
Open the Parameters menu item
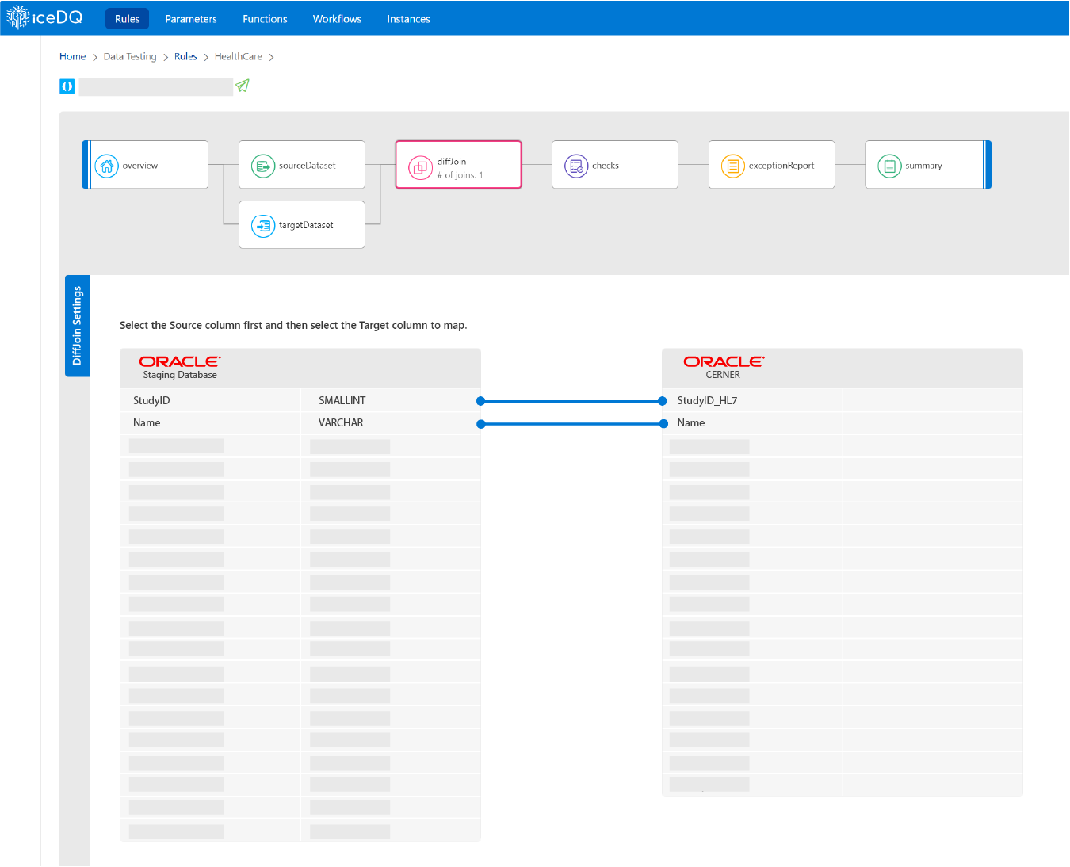[x=190, y=18]
